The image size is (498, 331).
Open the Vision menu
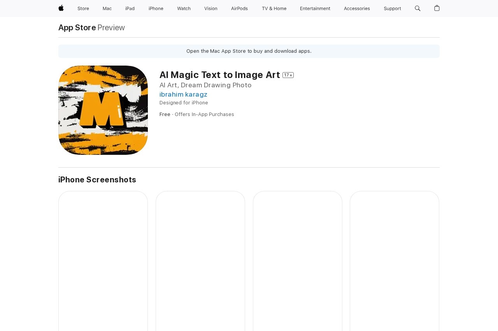coord(211,9)
